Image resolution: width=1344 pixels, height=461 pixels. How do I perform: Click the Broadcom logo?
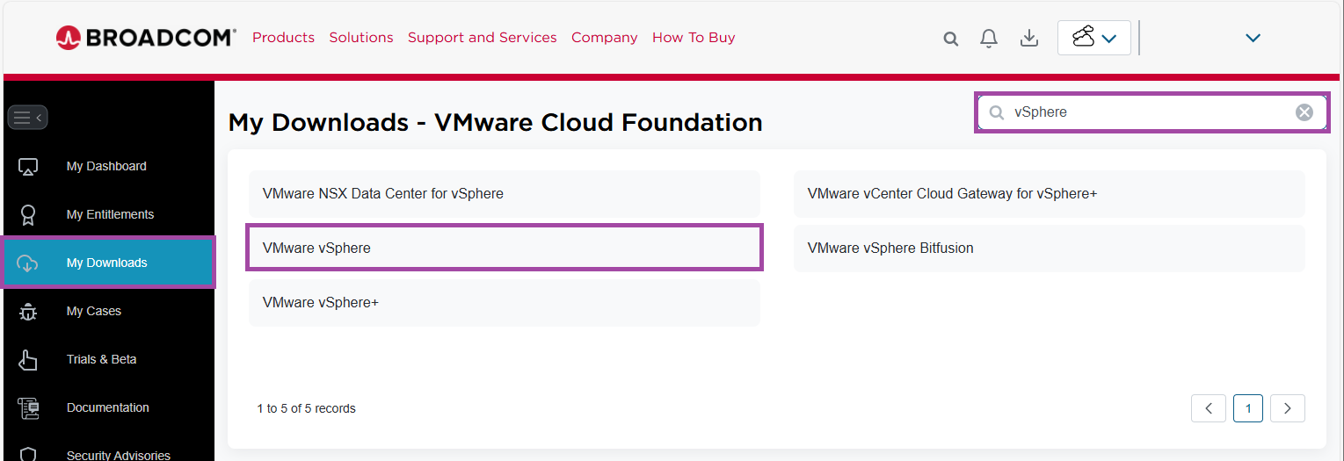(146, 37)
